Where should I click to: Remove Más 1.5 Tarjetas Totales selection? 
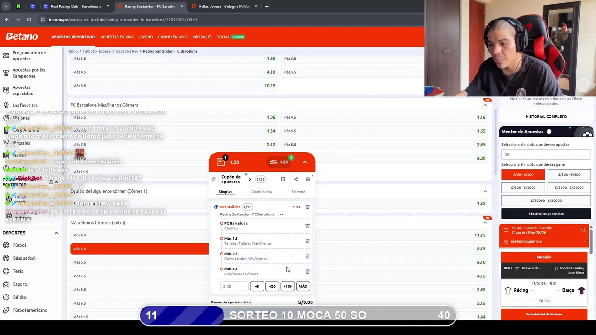(x=307, y=241)
